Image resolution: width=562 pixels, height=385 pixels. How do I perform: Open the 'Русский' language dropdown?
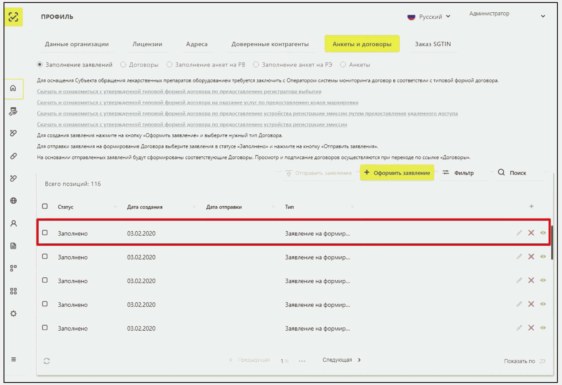[x=429, y=17]
